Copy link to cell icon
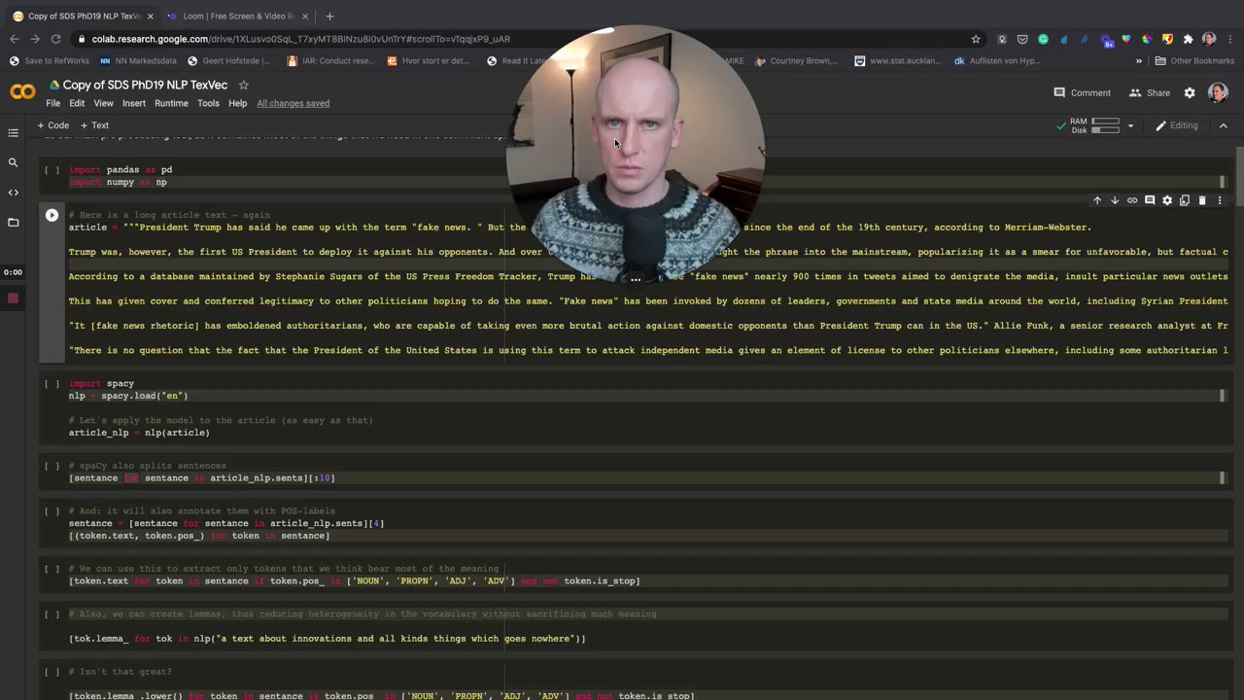 pyautogui.click(x=1132, y=200)
